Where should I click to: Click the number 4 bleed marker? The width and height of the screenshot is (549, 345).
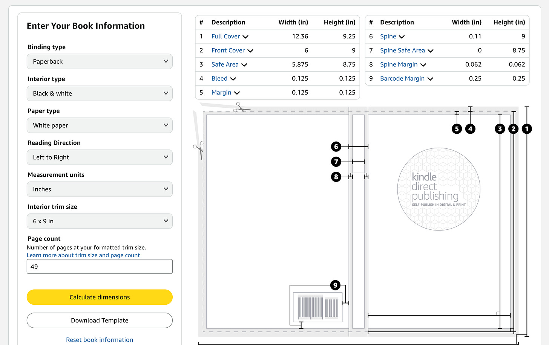pos(470,129)
